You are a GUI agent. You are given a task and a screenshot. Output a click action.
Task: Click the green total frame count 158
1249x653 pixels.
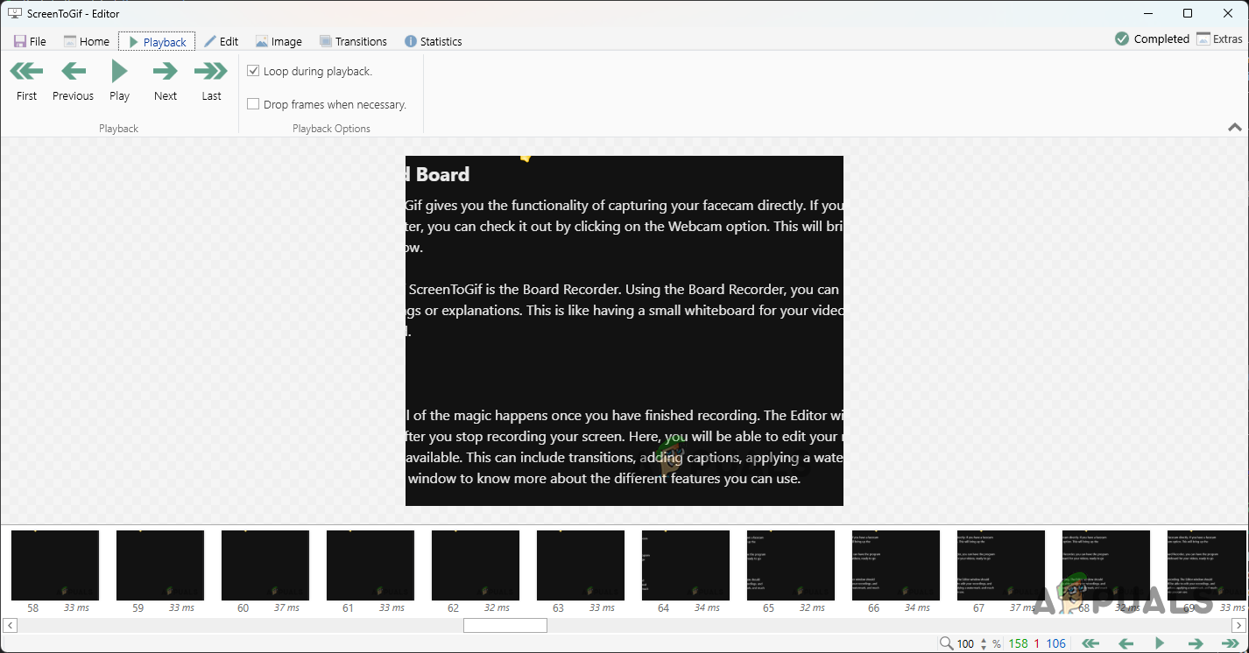point(1018,643)
